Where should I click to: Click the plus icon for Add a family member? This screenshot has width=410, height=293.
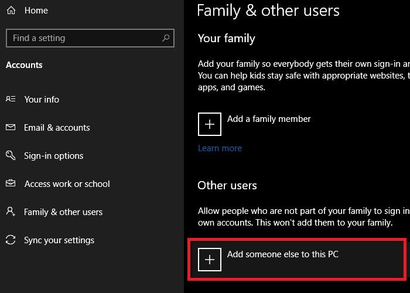(210, 124)
